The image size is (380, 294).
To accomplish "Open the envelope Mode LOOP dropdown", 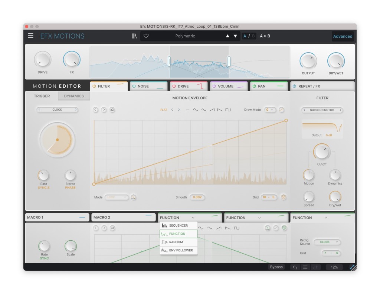I will point(117,197).
